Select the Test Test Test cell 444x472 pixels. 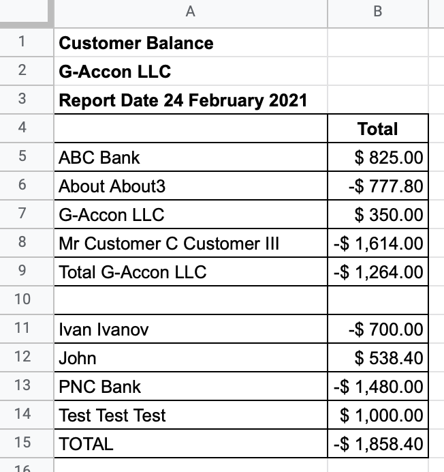191,415
